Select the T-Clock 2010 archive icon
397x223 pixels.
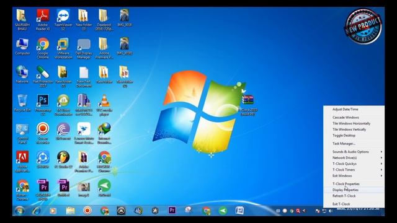(x=248, y=105)
